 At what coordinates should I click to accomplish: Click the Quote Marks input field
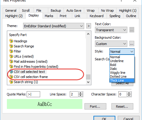tap(33, 94)
